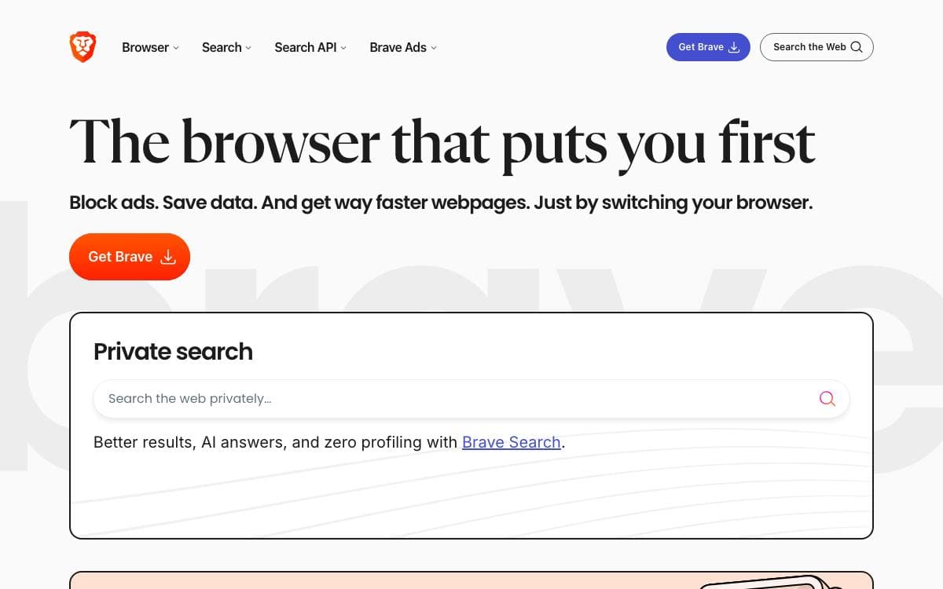Expand the chevron next to Browser
This screenshot has width=943, height=589.
click(176, 48)
